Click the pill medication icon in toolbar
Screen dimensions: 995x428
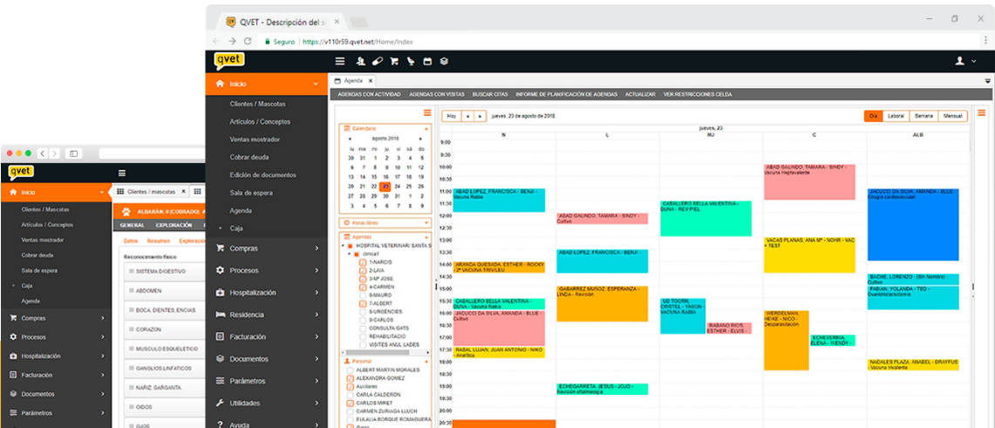point(377,61)
